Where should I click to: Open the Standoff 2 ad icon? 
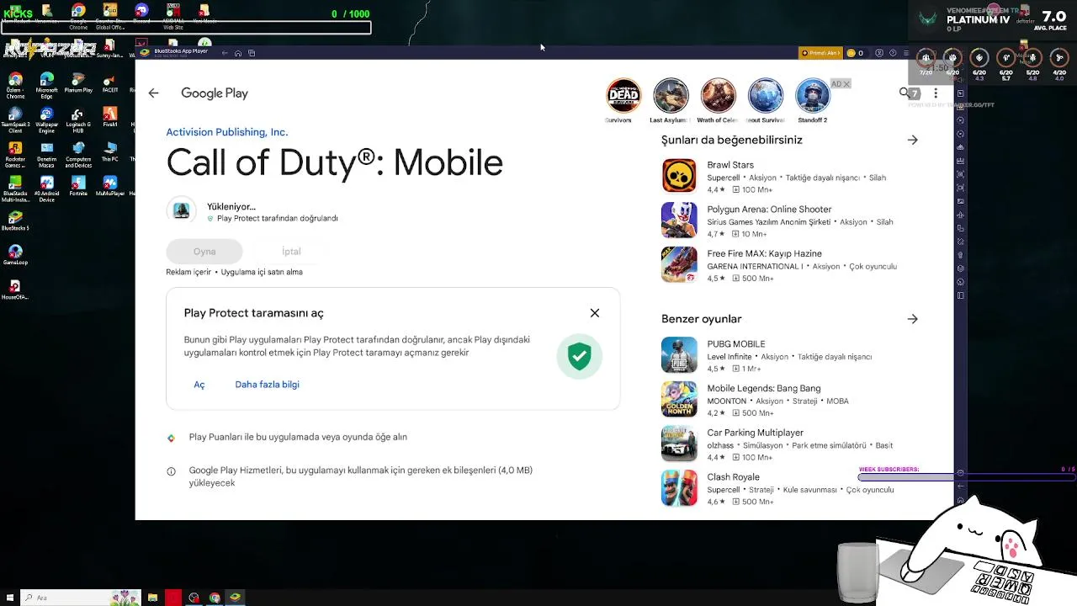(812, 95)
